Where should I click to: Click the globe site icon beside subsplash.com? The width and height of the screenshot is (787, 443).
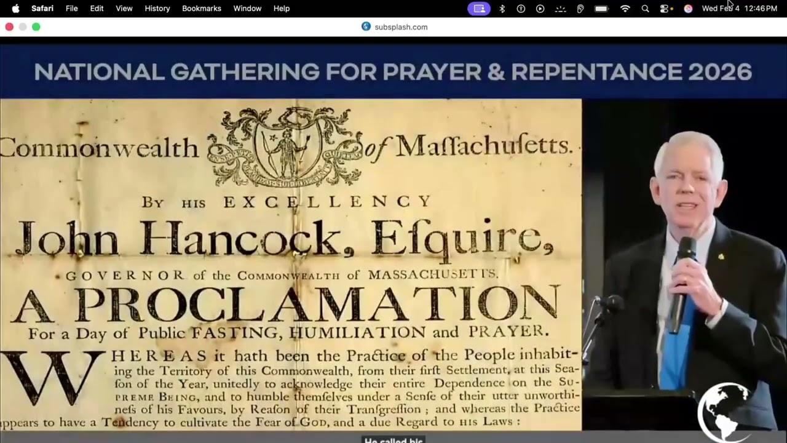(366, 26)
